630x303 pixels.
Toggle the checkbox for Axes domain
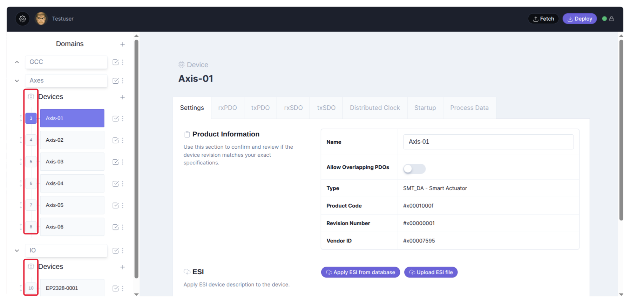[115, 81]
